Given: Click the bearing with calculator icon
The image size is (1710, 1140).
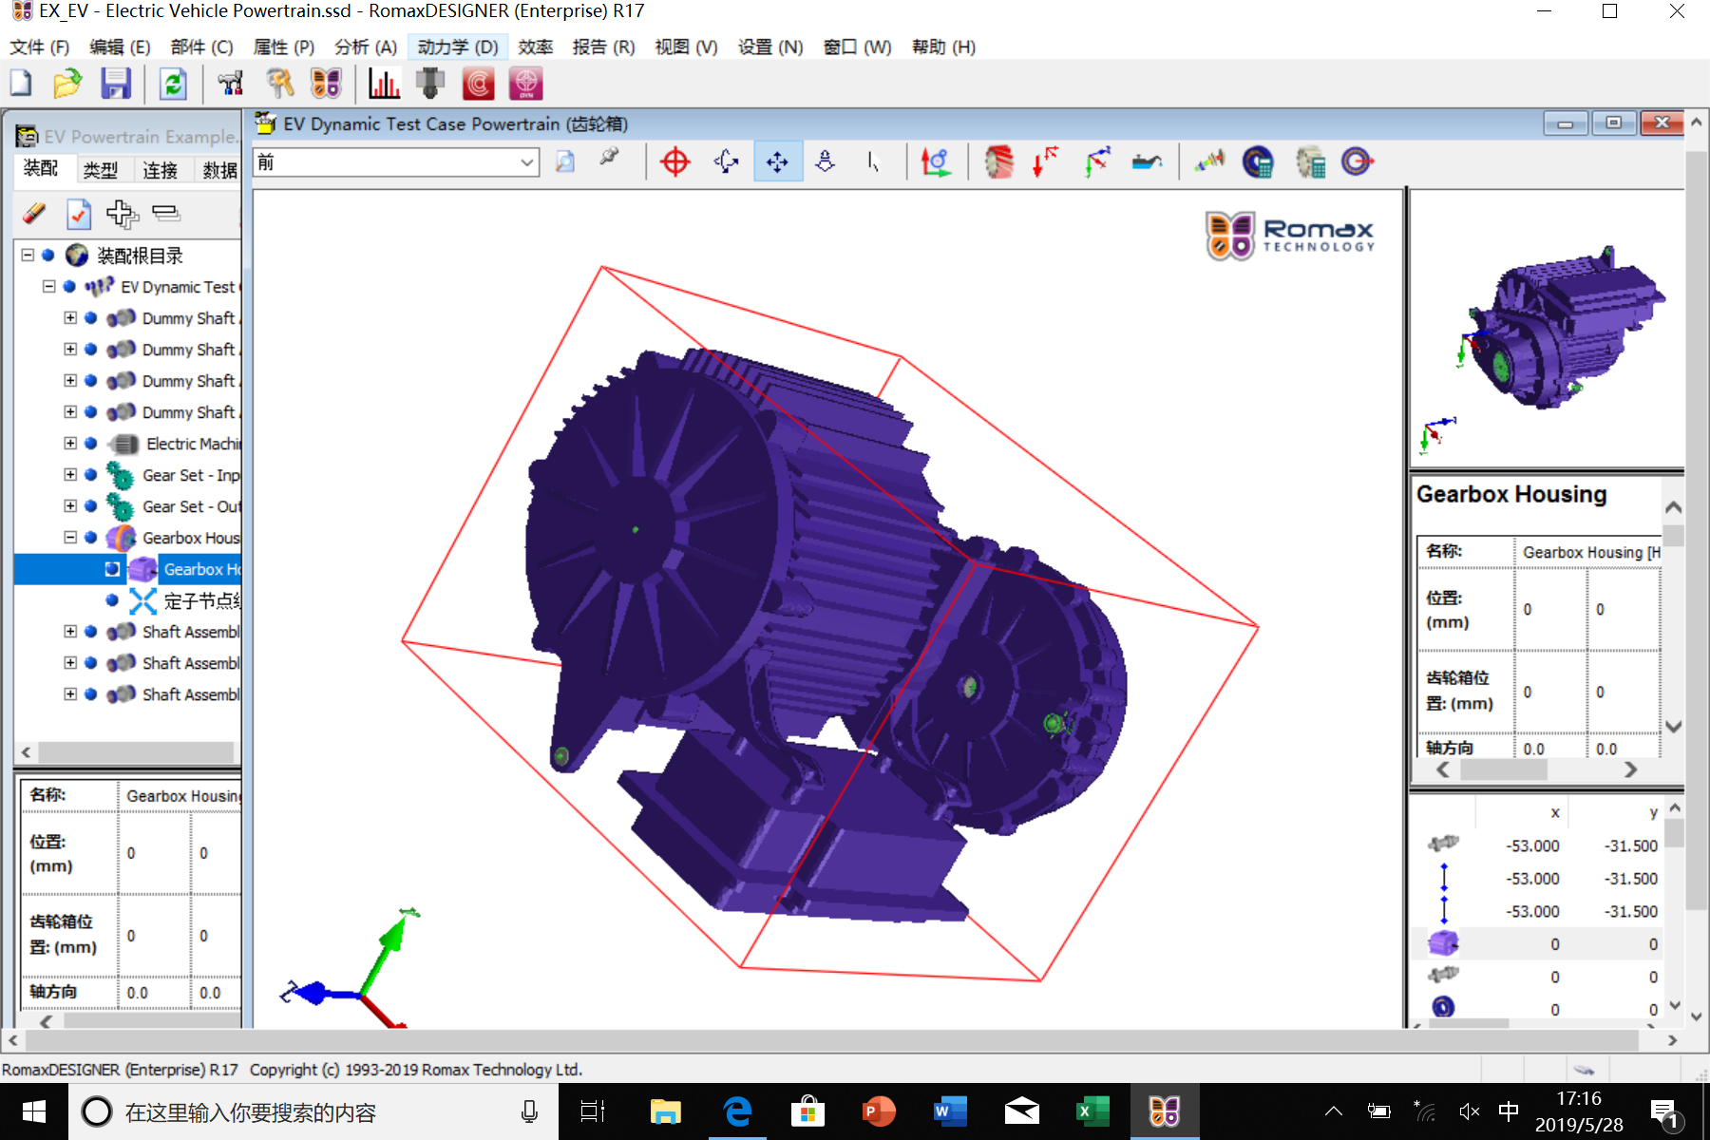Looking at the screenshot, I should coord(1258,161).
